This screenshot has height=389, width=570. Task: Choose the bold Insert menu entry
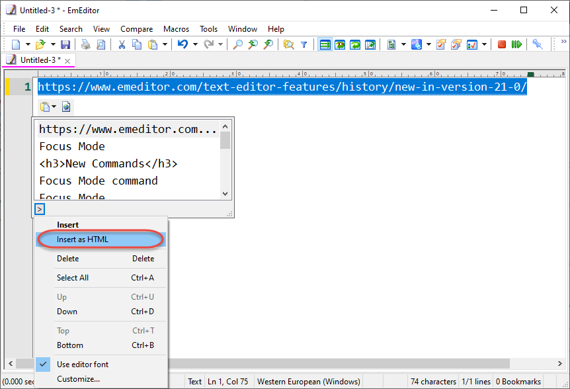click(x=101, y=225)
